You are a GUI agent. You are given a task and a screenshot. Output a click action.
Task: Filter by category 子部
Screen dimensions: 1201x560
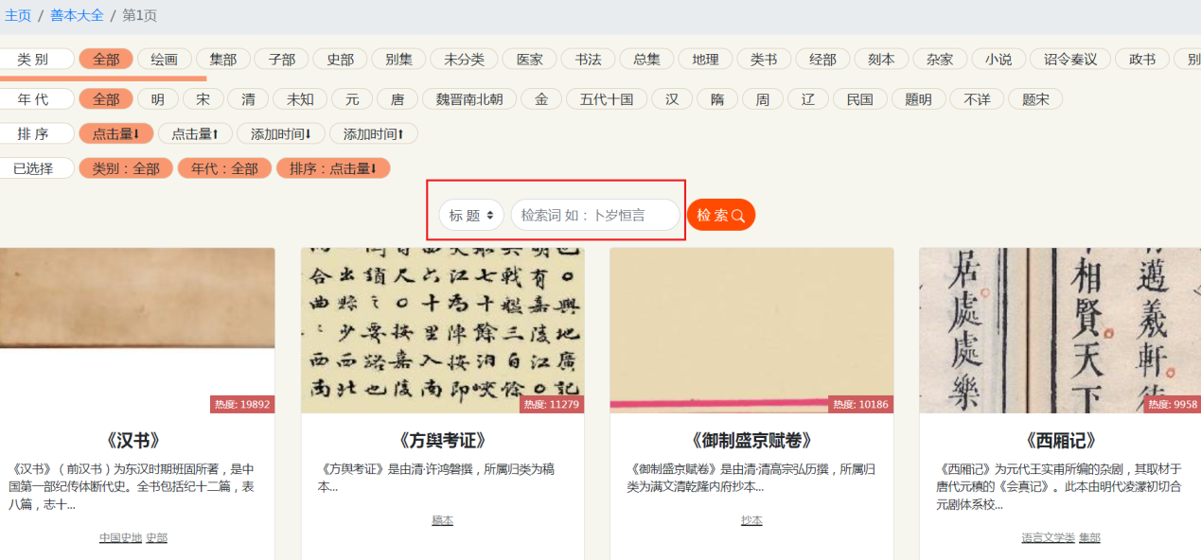pos(282,59)
